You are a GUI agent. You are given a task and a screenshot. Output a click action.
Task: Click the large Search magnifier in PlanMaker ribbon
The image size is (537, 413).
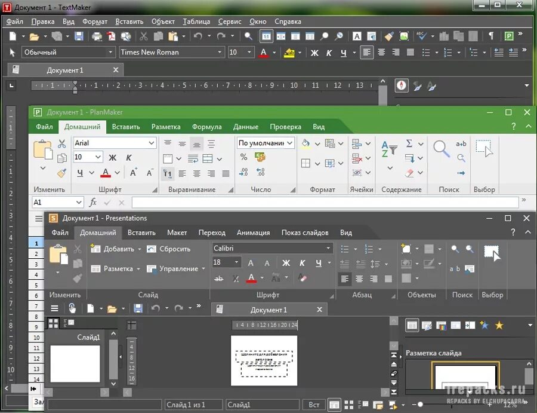click(442, 149)
